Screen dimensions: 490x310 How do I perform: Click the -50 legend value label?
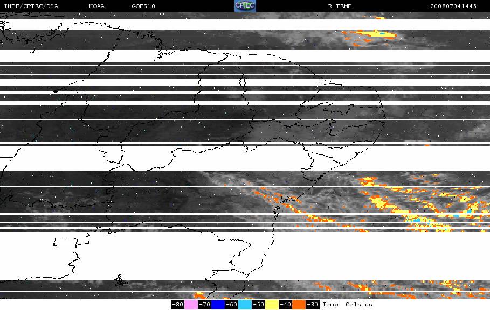(x=258, y=305)
